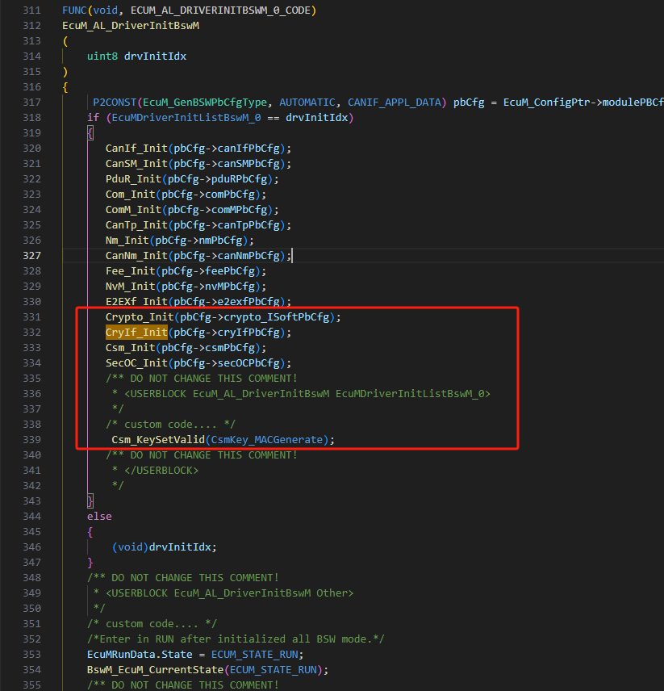The width and height of the screenshot is (664, 691).
Task: Click the E2EXf_Init function call
Action: point(136,302)
